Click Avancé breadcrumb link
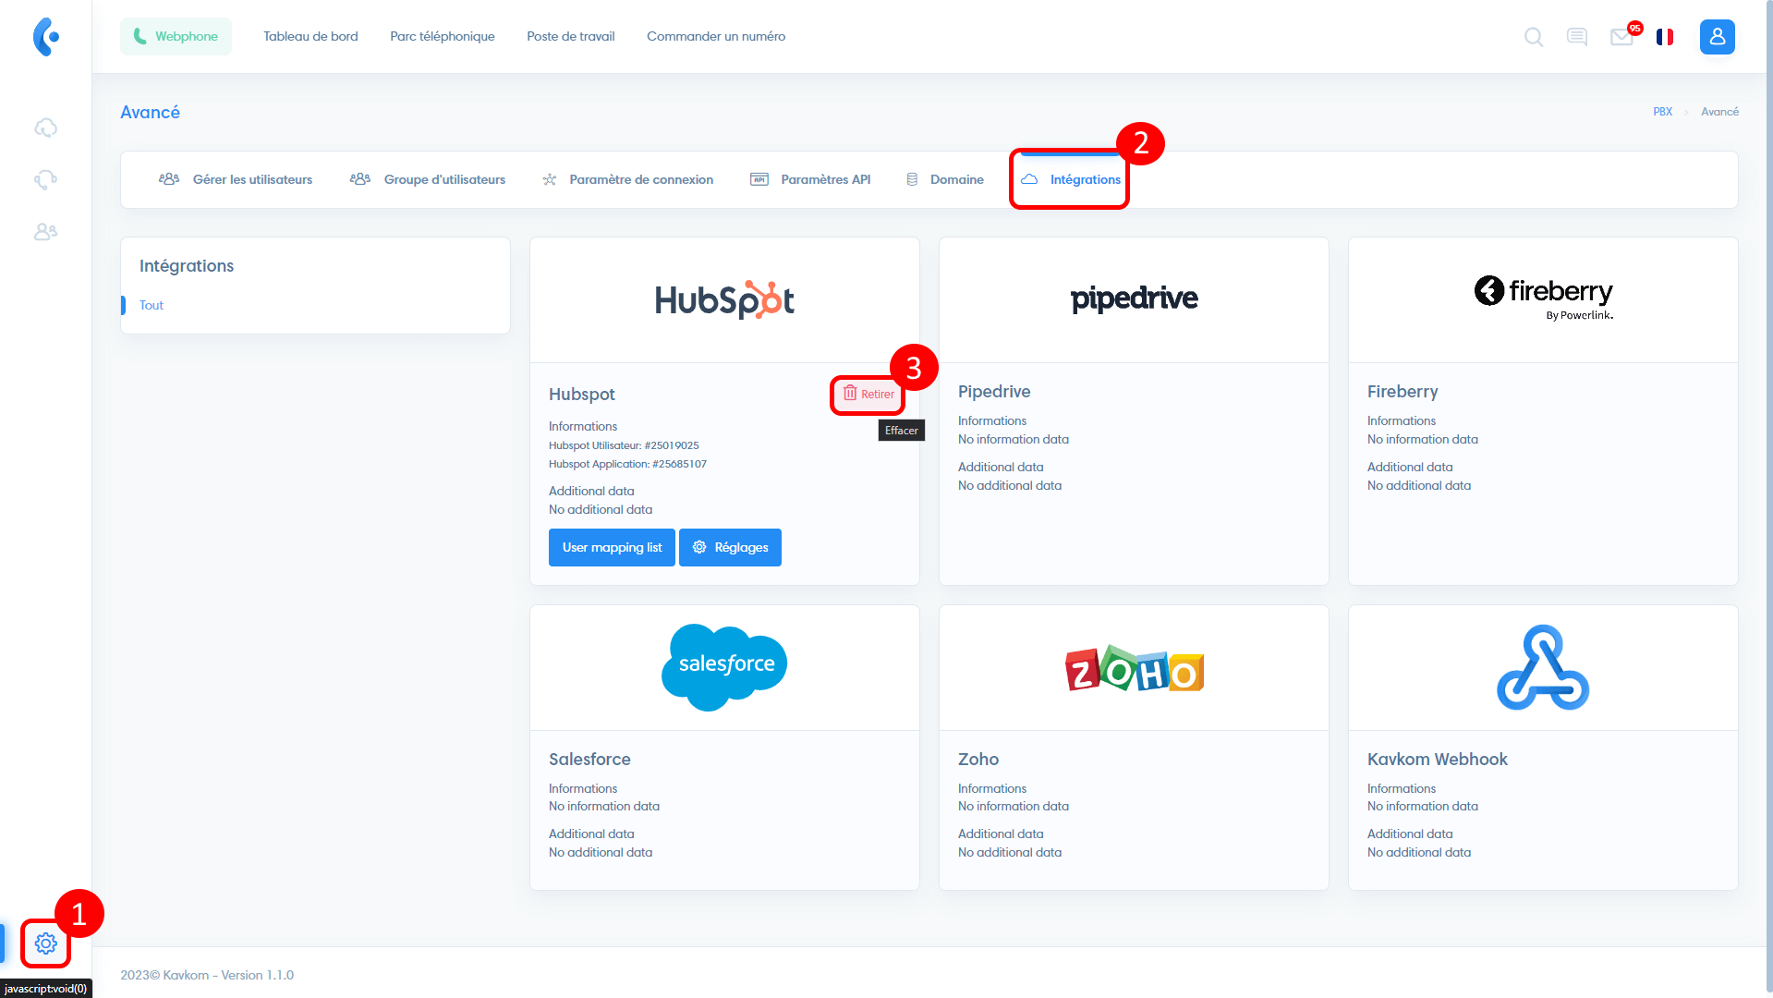 pyautogui.click(x=1719, y=112)
